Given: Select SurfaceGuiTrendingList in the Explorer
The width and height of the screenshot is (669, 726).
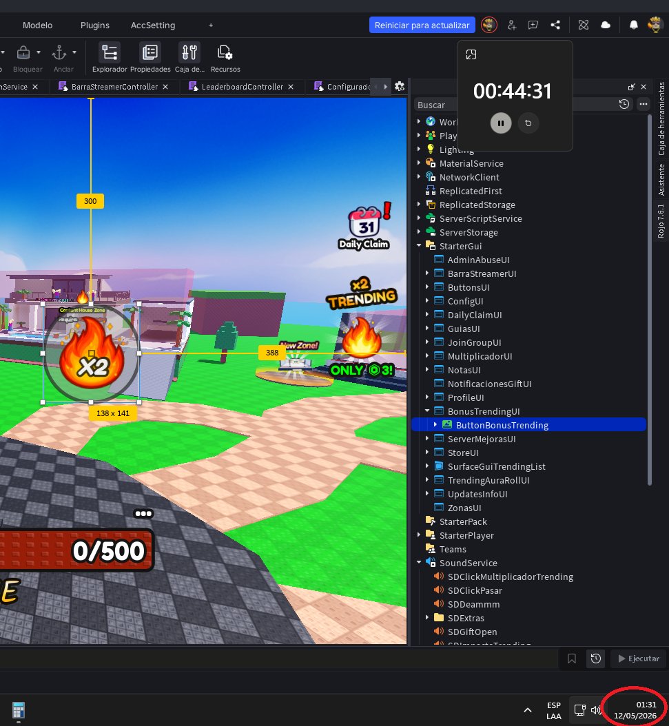Looking at the screenshot, I should [x=496, y=467].
